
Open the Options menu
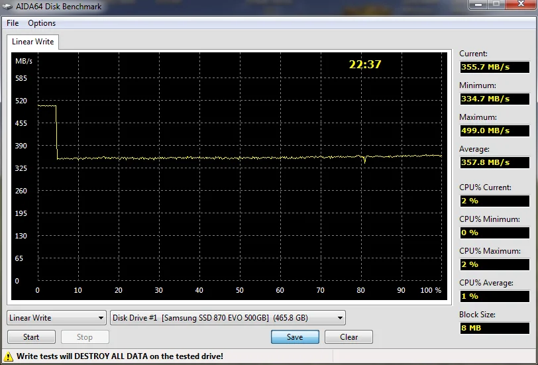tap(42, 23)
